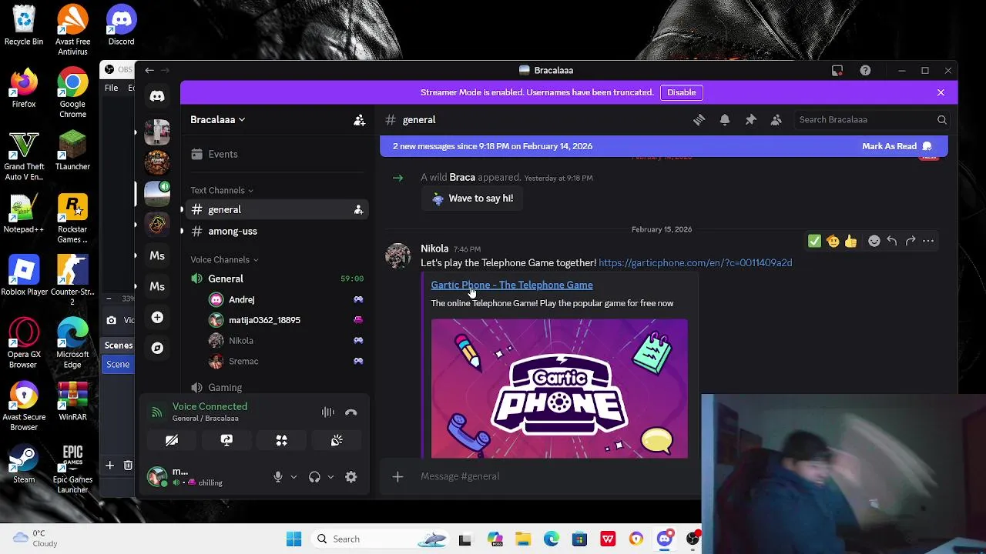Open noise suppression waveform icon
986x554 pixels.
[327, 412]
